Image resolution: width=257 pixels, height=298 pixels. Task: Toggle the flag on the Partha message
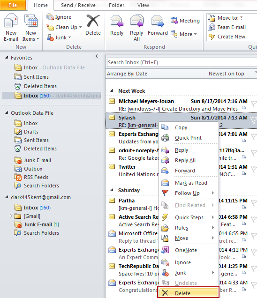pyautogui.click(x=254, y=203)
